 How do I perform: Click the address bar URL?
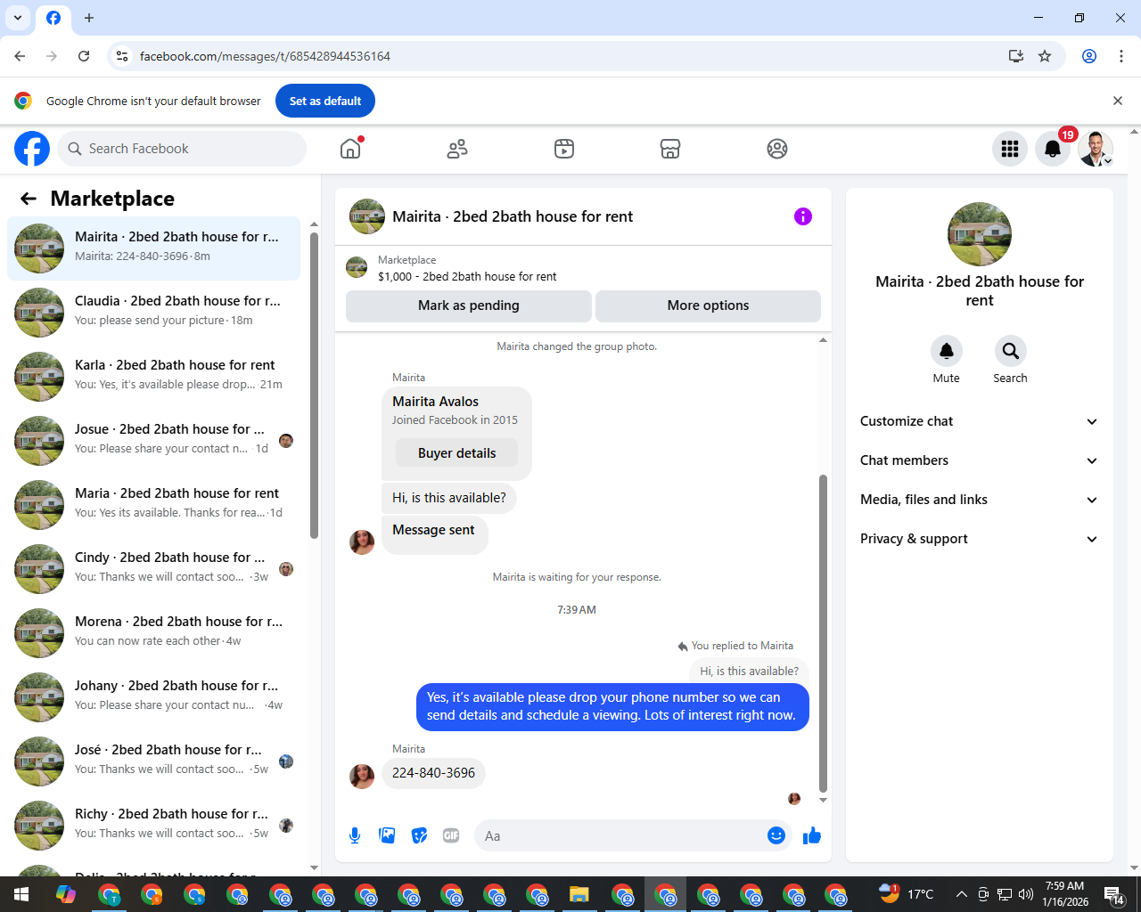[265, 56]
